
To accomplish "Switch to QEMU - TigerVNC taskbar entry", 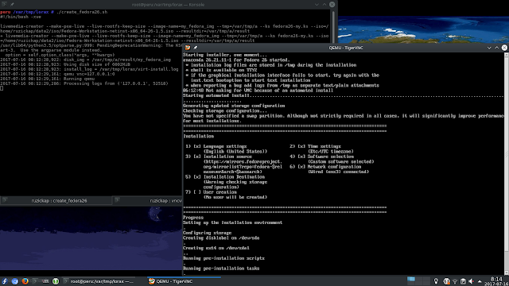I will (184, 281).
